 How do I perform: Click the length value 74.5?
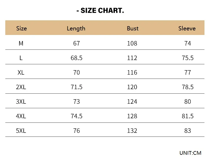[77, 116]
